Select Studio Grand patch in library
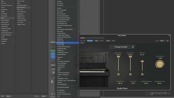 click(23, 18)
